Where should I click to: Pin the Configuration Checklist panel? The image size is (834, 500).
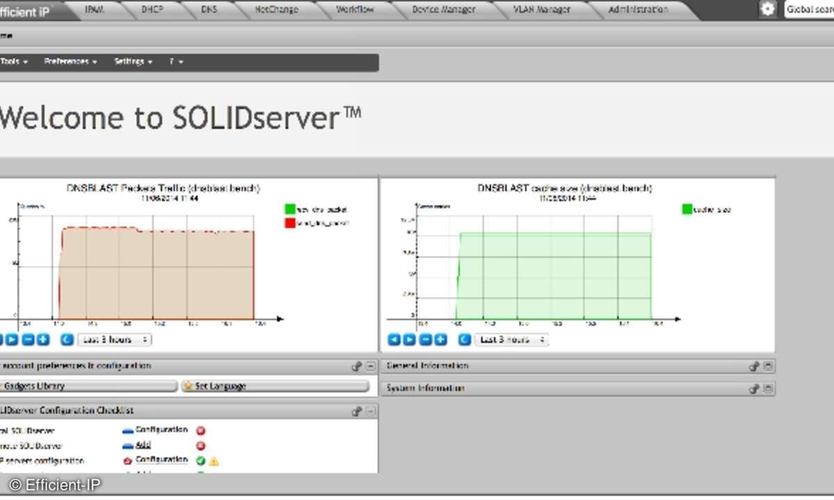point(357,411)
